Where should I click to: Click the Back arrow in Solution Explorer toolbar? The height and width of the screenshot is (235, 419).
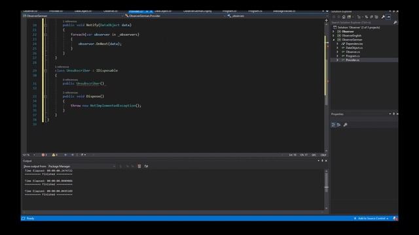coord(334,17)
